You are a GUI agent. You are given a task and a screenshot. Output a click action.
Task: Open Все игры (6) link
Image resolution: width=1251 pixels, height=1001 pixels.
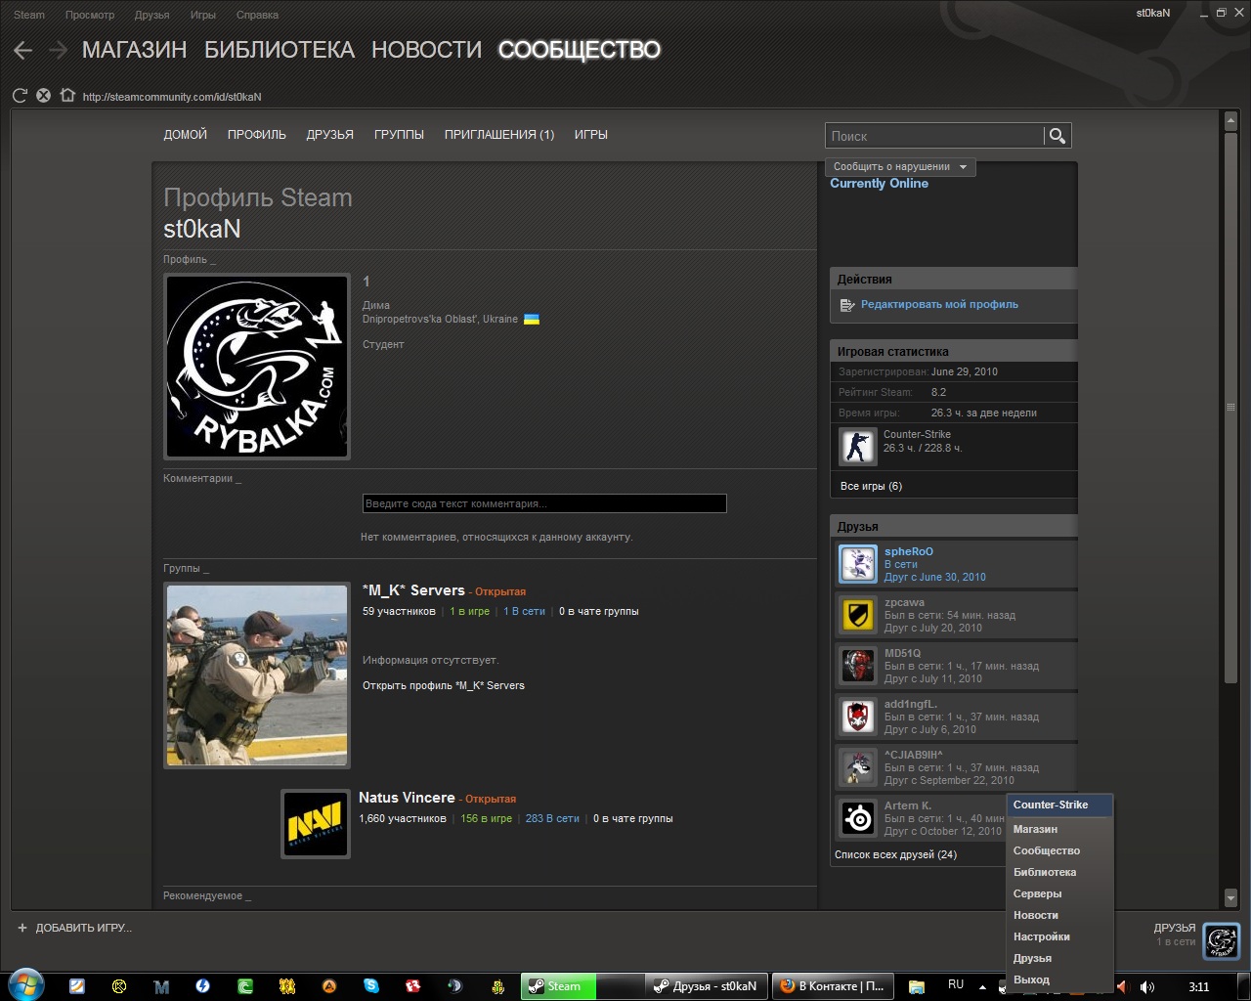coord(871,486)
